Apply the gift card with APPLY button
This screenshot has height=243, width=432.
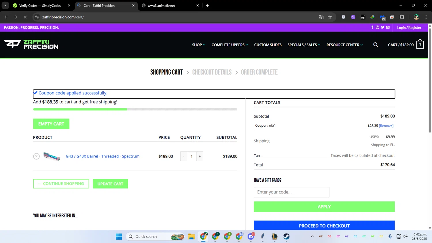(x=324, y=207)
